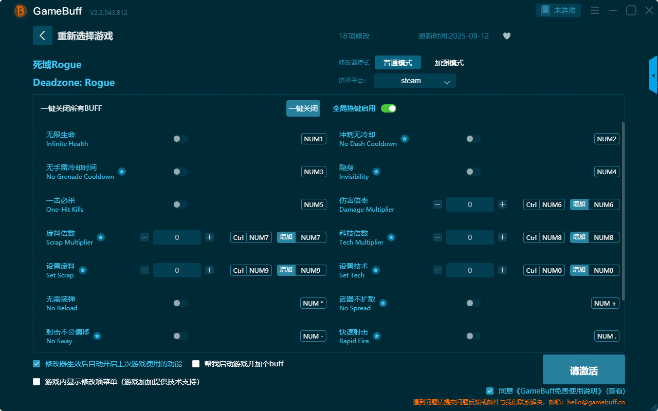The height and width of the screenshot is (411, 658).
Task: Expand the blue side panel arrow
Action: point(653,75)
